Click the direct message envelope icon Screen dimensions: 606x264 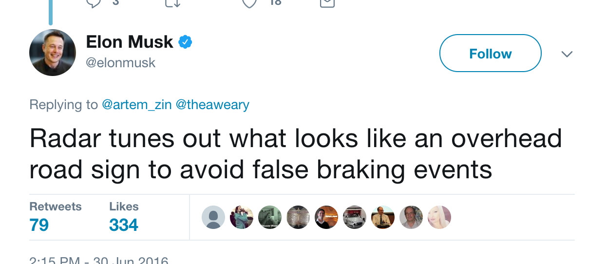pos(327,3)
